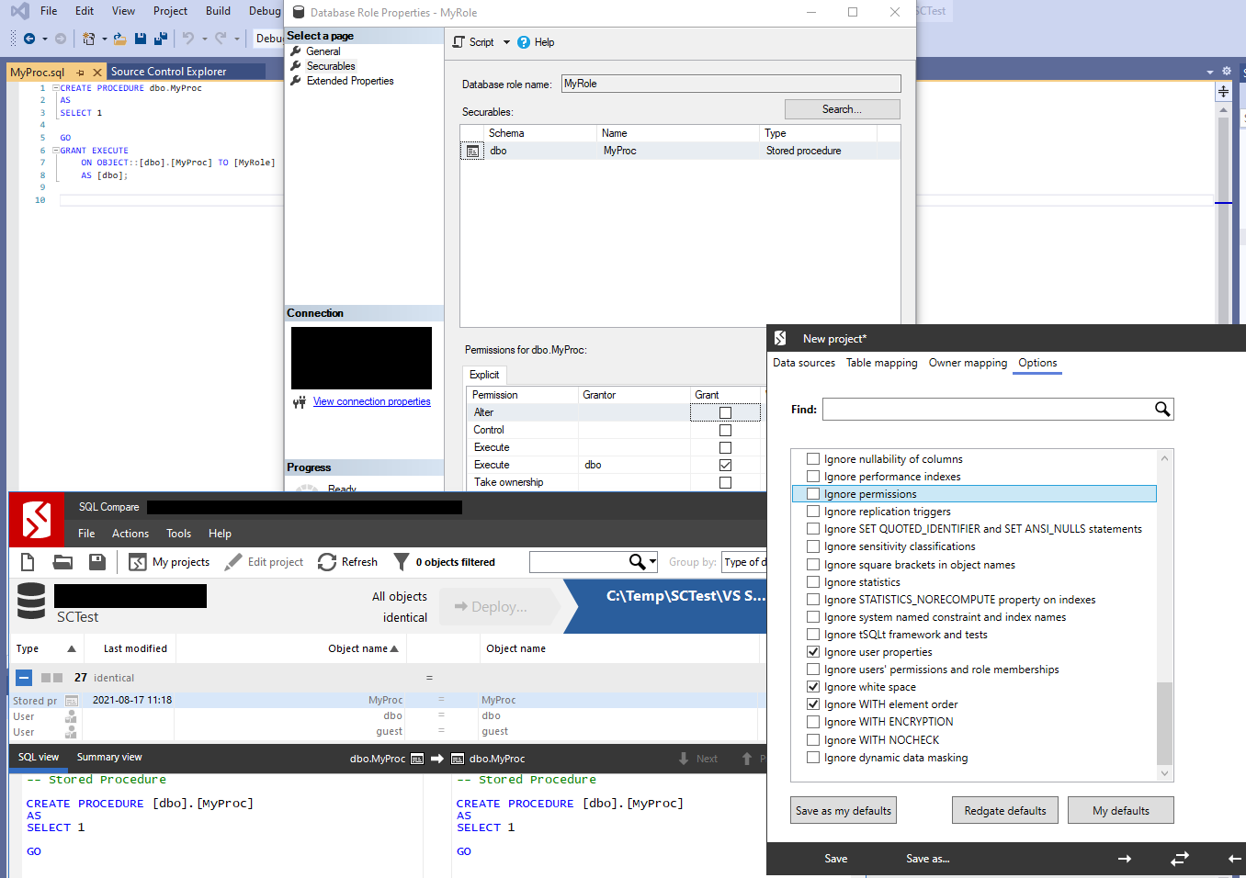Viewport: 1246px width, 878px height.
Task: Click the Save icon in Visual Studio toolbar
Action: click(141, 39)
